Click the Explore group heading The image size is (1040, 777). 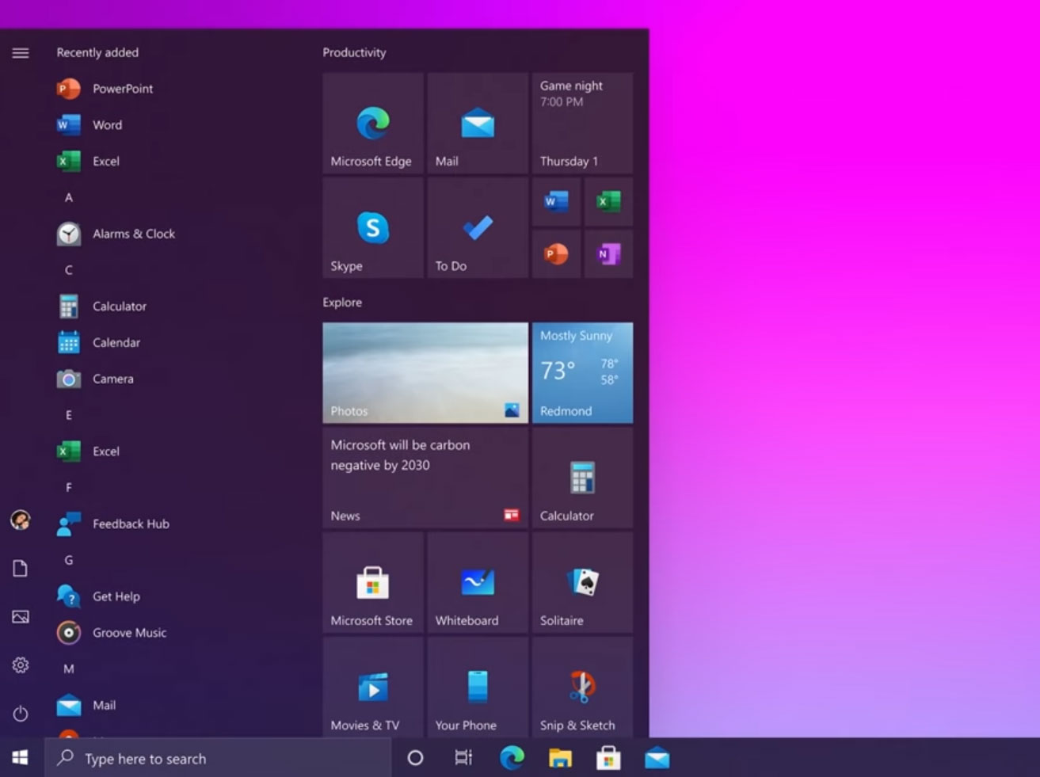[342, 303]
